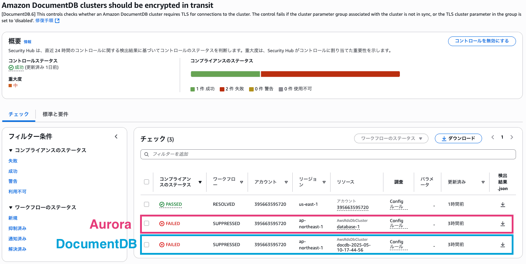Go to previous page of checks
This screenshot has height=264, width=526.
[x=493, y=137]
